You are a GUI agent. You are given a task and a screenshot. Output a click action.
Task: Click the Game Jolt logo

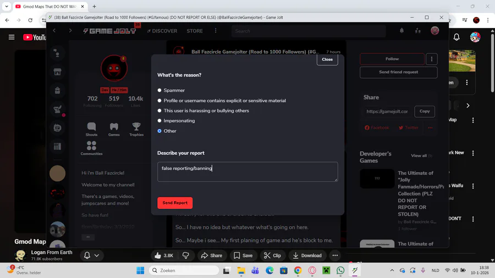(109, 31)
